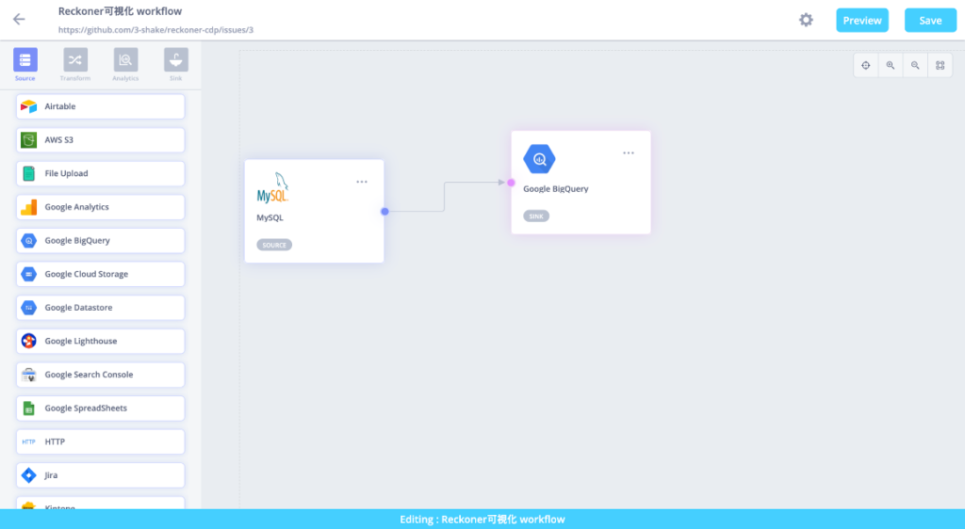Click the Preview button
Viewport: 965px width, 529px height.
coord(861,21)
